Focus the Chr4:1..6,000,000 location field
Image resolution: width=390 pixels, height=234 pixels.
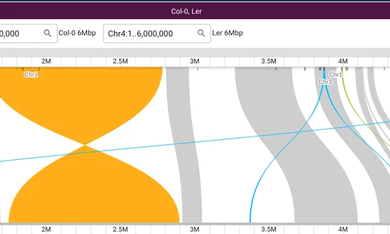tap(157, 34)
